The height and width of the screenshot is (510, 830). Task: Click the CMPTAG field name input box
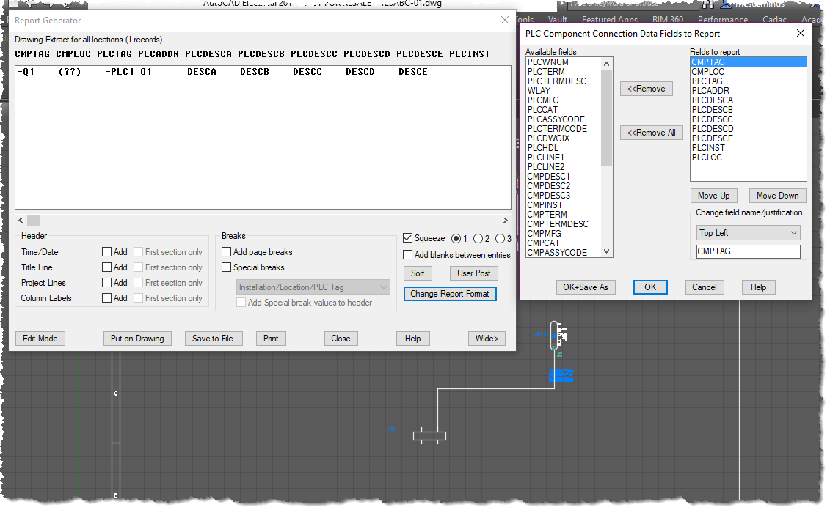[x=748, y=251]
